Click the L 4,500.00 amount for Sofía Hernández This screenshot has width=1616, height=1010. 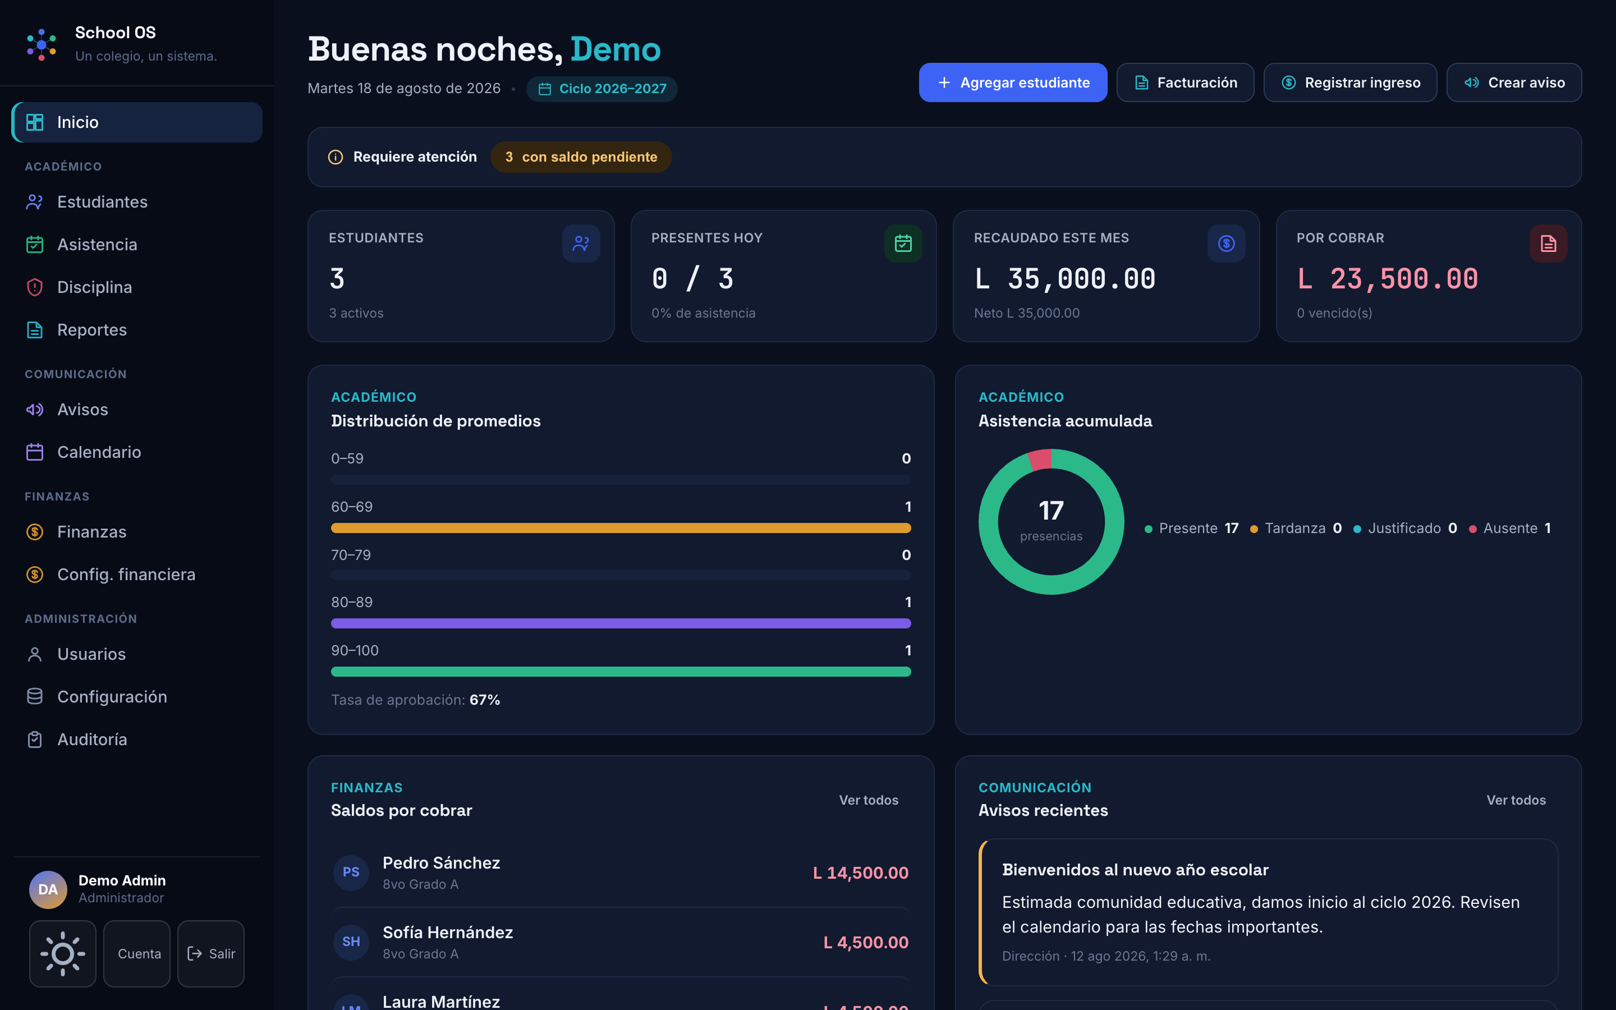pos(866,942)
